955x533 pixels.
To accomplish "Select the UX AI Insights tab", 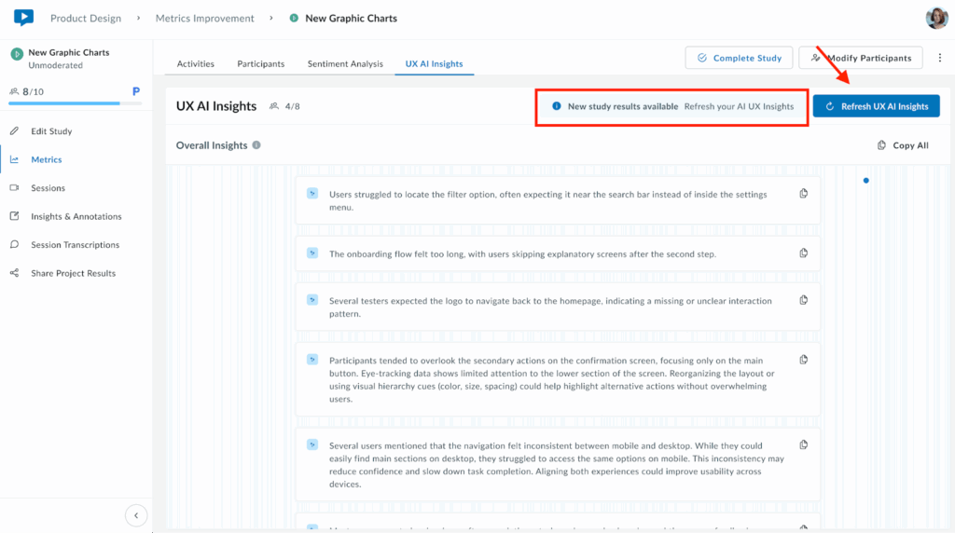I will 435,63.
